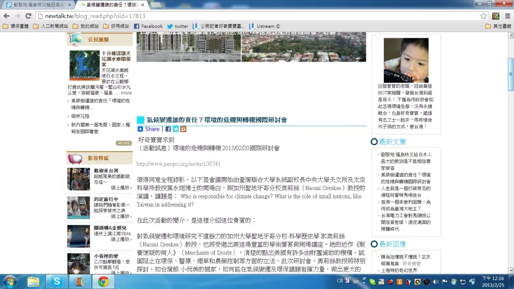The height and width of the screenshot is (289, 514).
Task: Open 十分鐘認識天花湖水庫 more link
Action: [126, 93]
